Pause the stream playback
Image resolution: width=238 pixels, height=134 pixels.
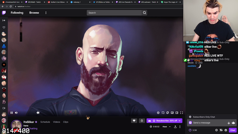[12, 113]
